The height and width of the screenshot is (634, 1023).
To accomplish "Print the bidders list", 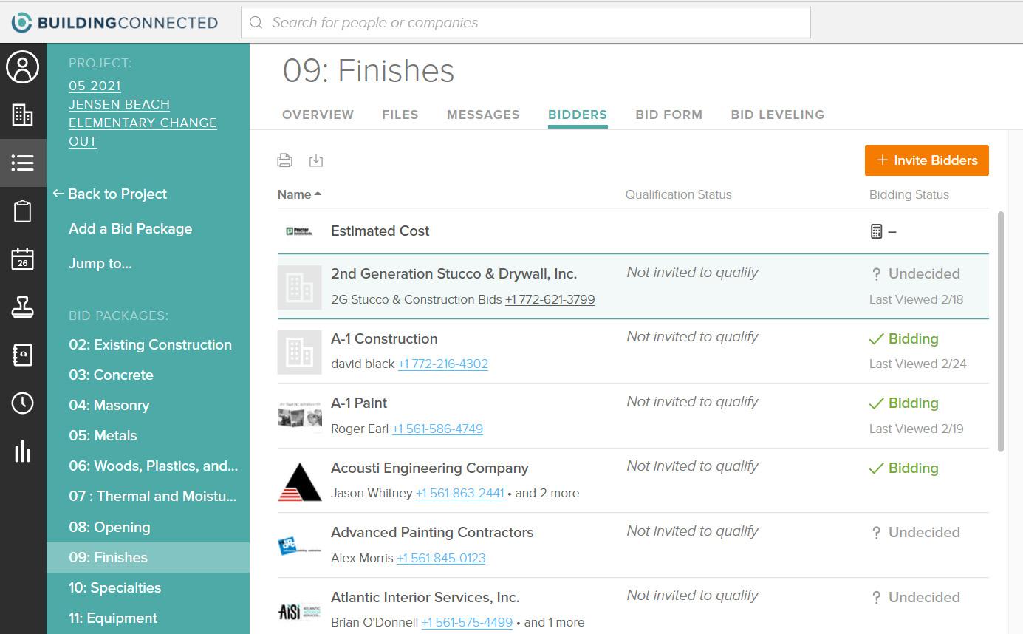I will pos(284,160).
